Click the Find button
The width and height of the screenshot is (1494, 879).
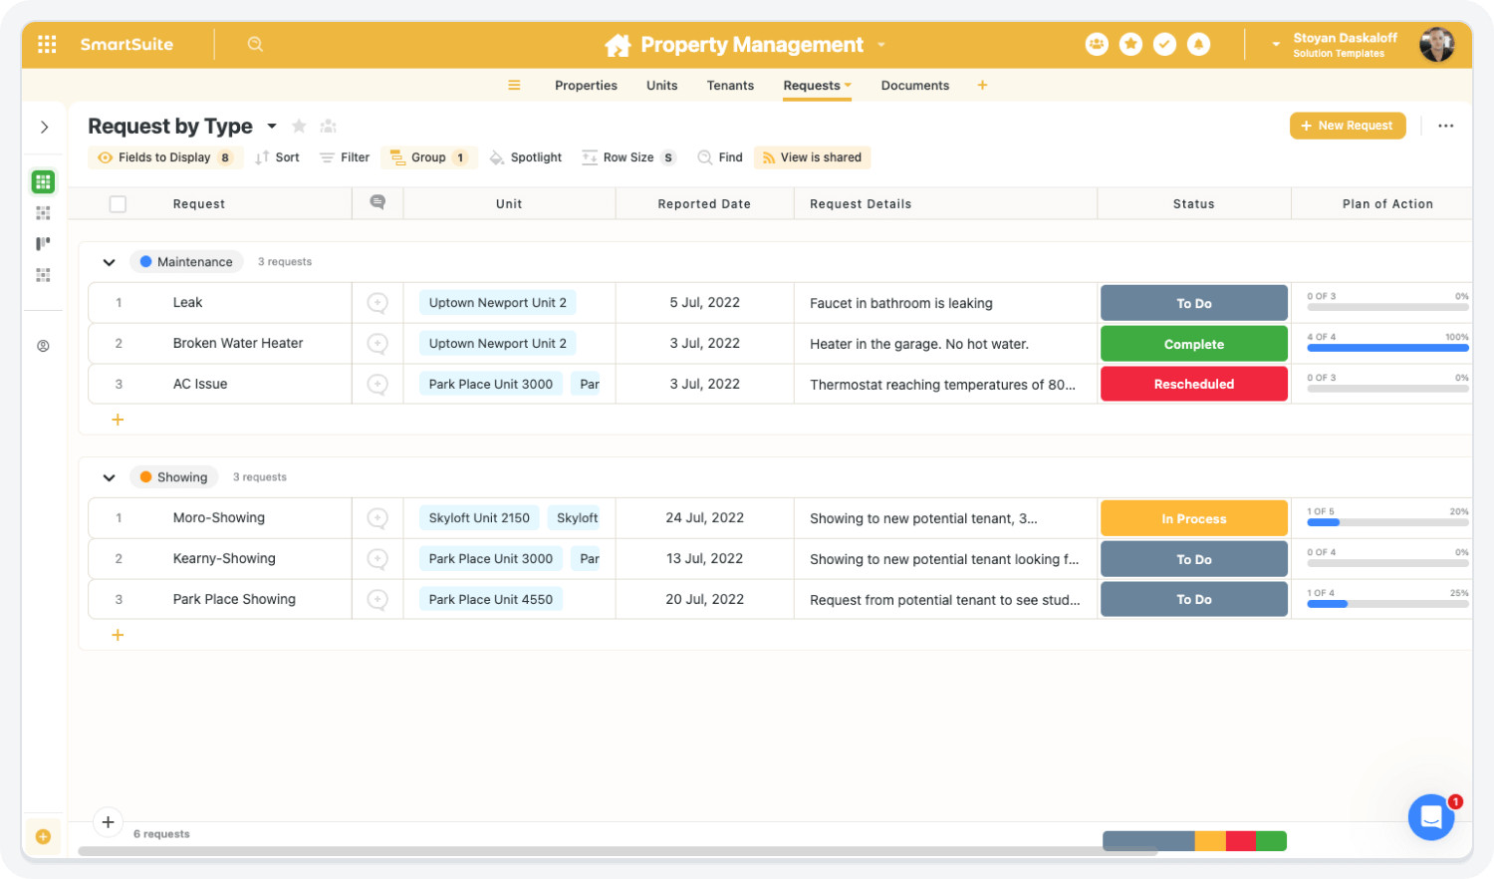pyautogui.click(x=720, y=157)
